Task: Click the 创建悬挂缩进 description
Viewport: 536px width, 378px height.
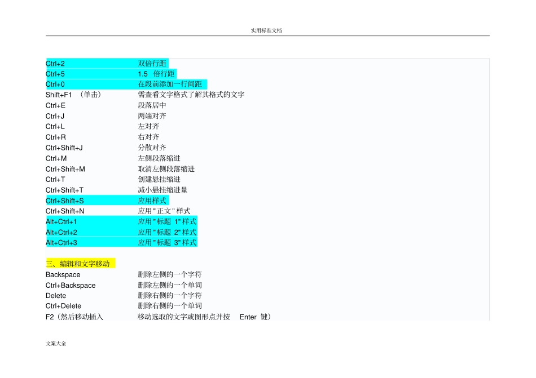Action: pyautogui.click(x=159, y=180)
